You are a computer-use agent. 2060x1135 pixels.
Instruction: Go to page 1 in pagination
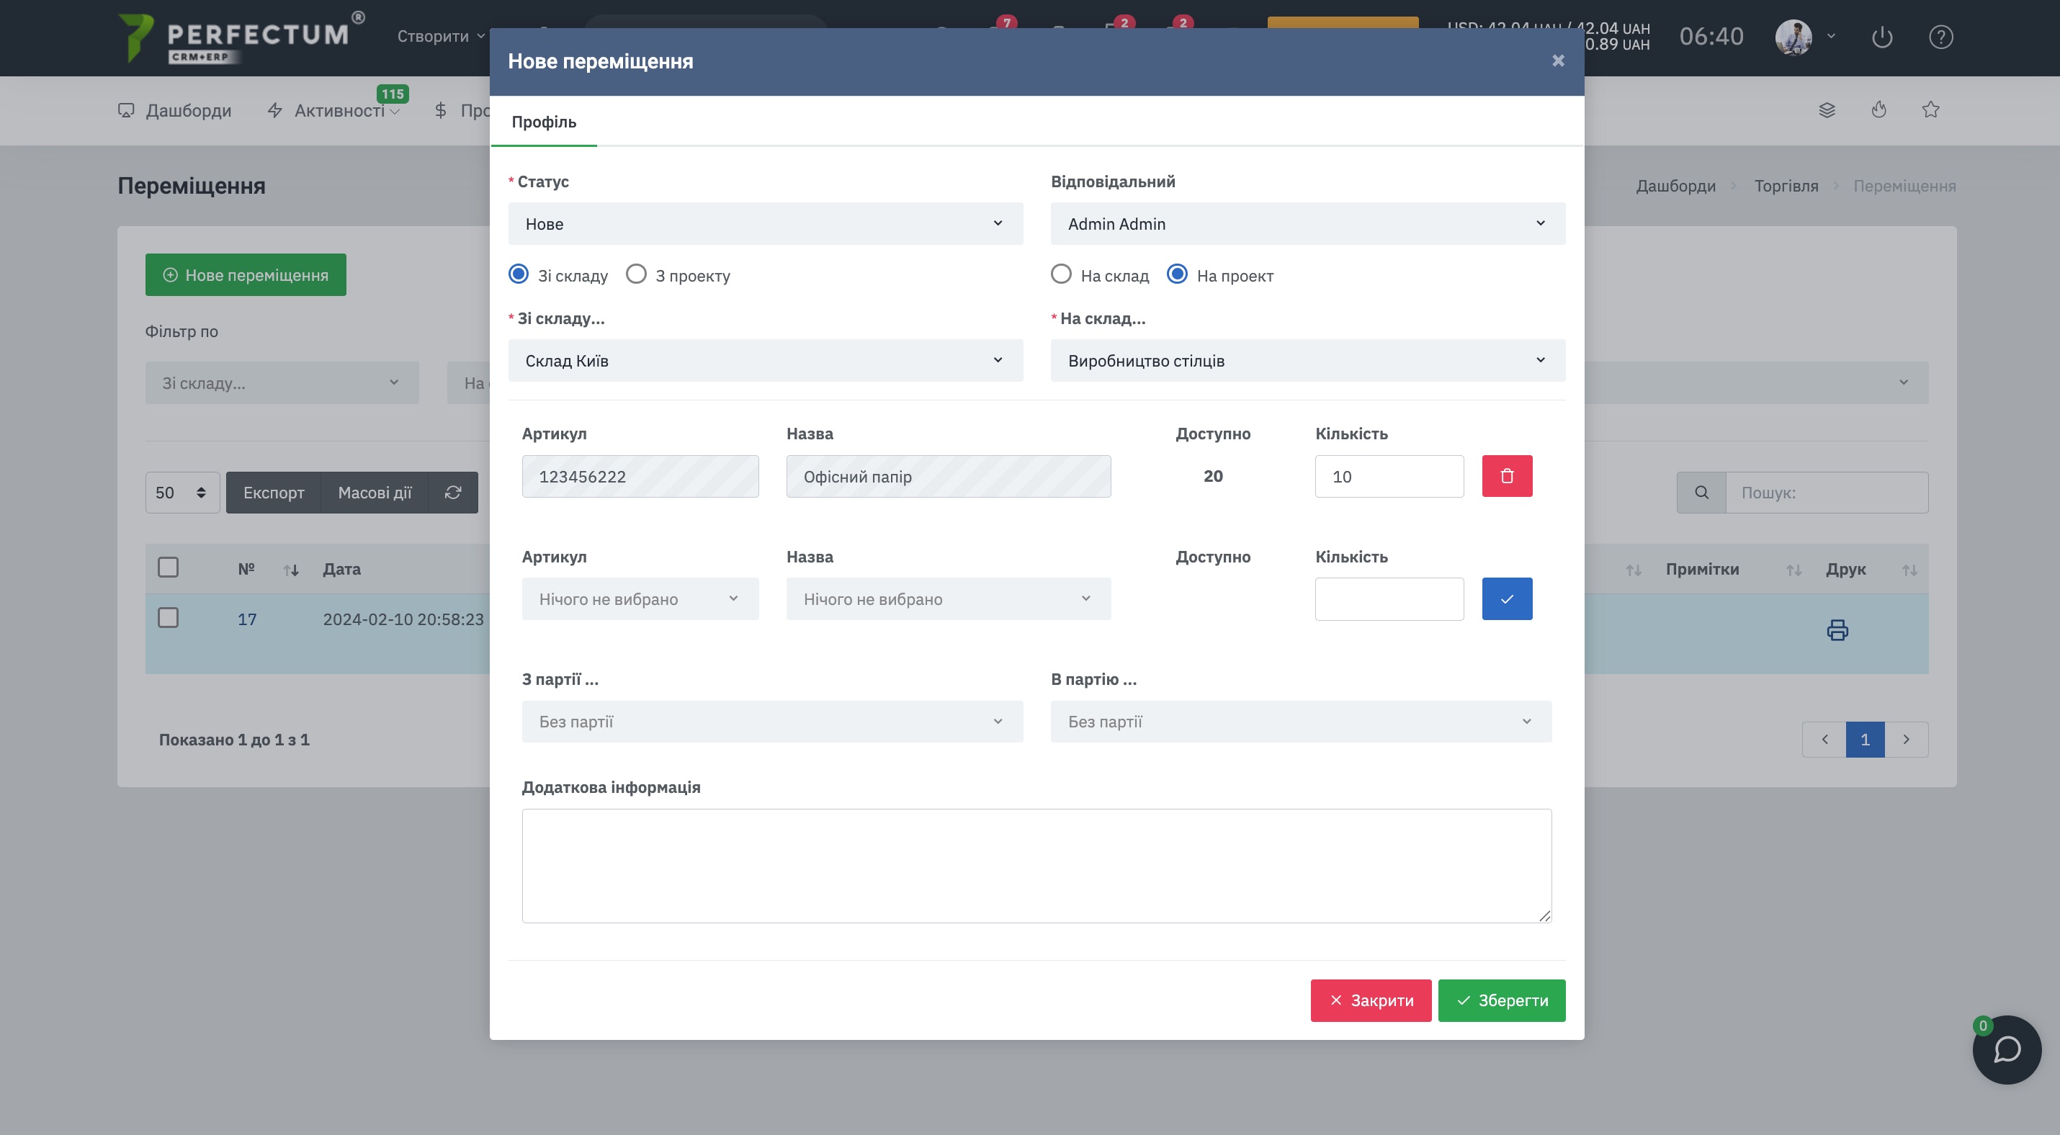pyautogui.click(x=1865, y=740)
